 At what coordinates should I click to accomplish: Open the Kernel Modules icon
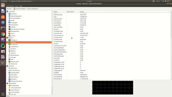pyautogui.click(x=9, y=18)
